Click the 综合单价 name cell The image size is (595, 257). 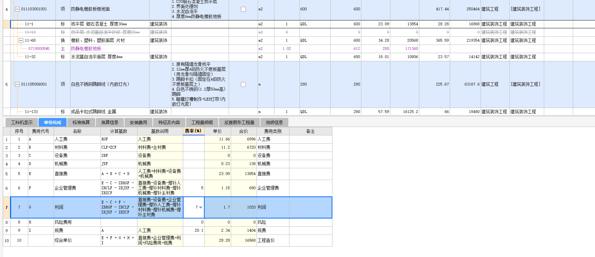pos(77,240)
